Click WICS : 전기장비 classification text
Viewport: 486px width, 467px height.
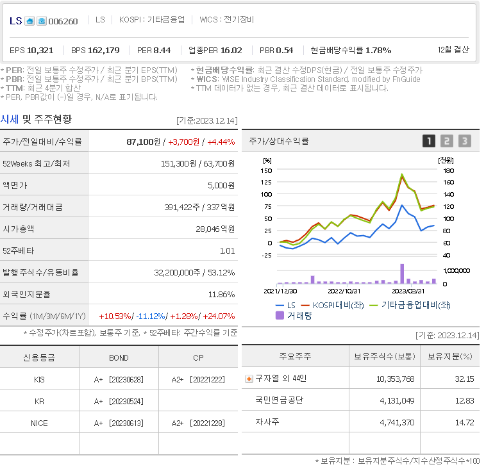[227, 19]
